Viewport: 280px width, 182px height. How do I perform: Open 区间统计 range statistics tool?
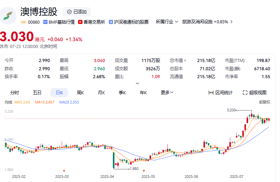[x=220, y=93]
